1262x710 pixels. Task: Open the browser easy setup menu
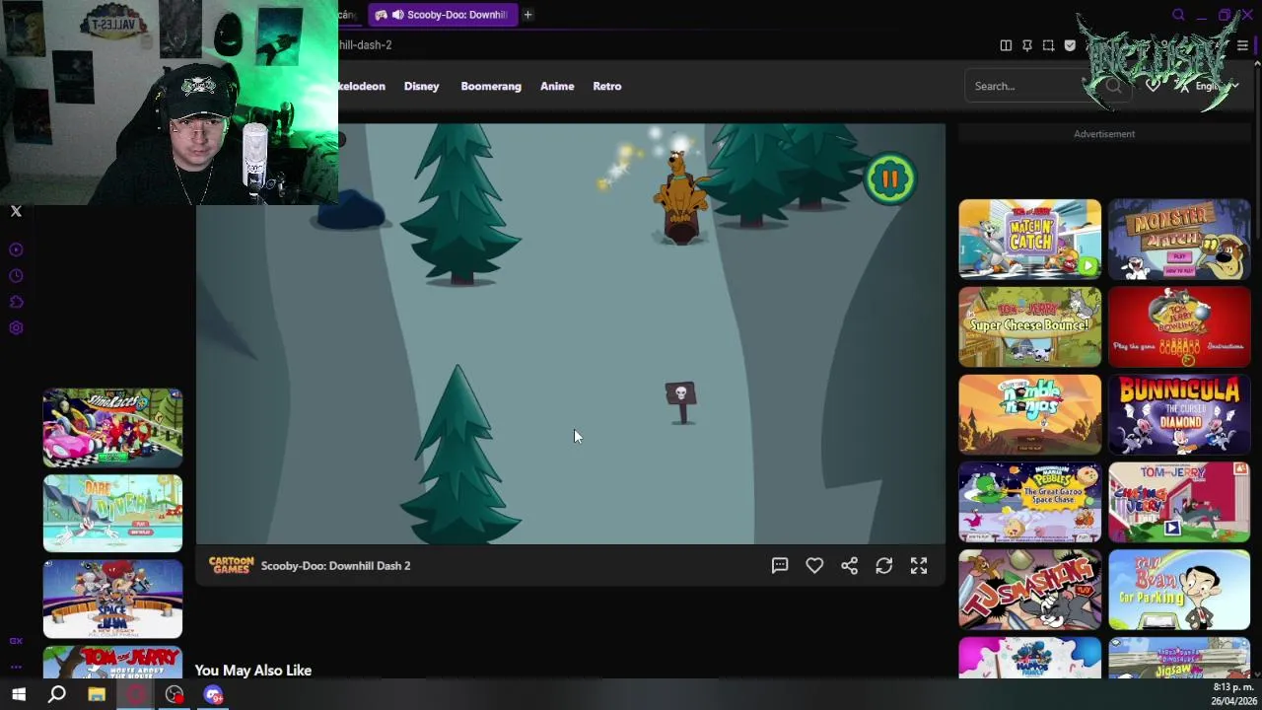[1242, 45]
